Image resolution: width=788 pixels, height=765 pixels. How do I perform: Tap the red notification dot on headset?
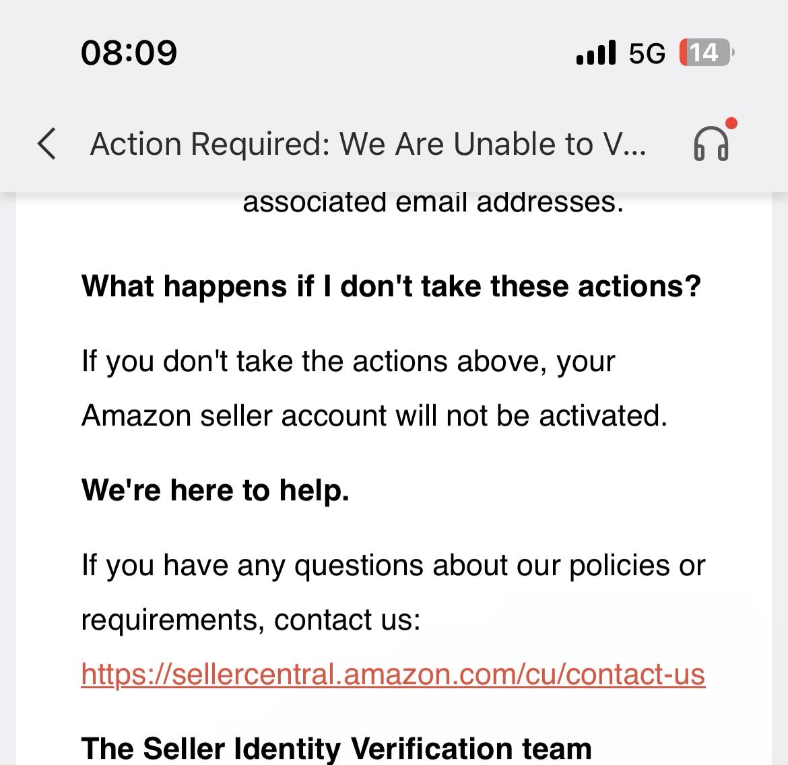(731, 123)
